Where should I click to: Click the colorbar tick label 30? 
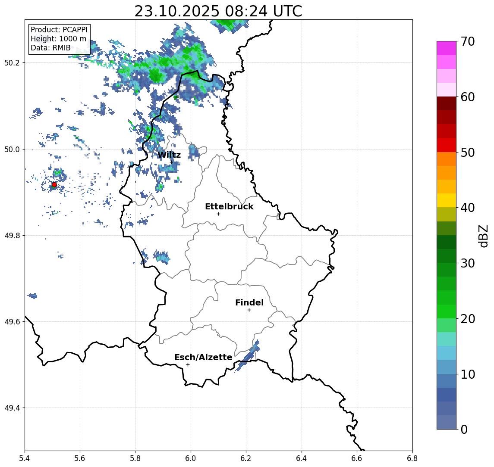[x=468, y=263]
